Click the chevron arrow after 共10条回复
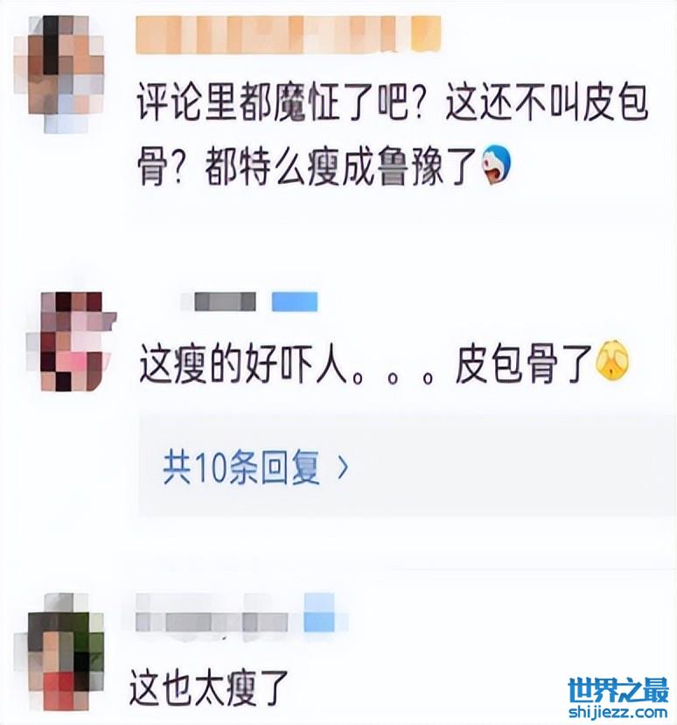This screenshot has height=725, width=677. [343, 468]
